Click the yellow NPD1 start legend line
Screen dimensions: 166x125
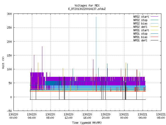click(155, 30)
